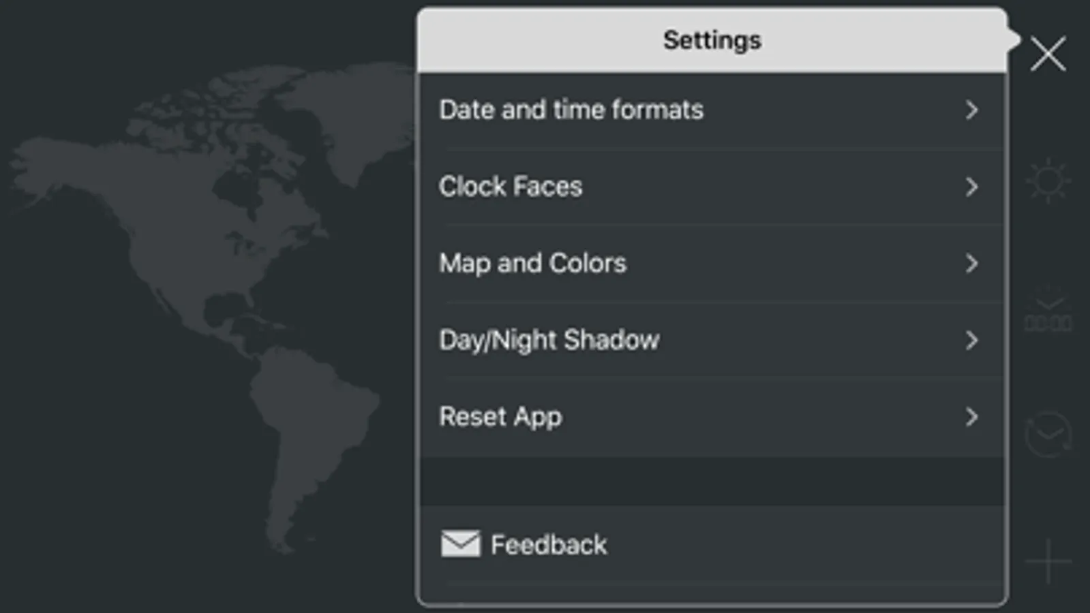
Task: Close the Settings panel with the X icon
Action: click(1048, 54)
